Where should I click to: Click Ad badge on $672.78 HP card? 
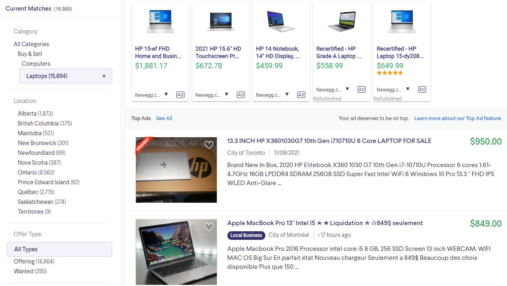point(241,95)
